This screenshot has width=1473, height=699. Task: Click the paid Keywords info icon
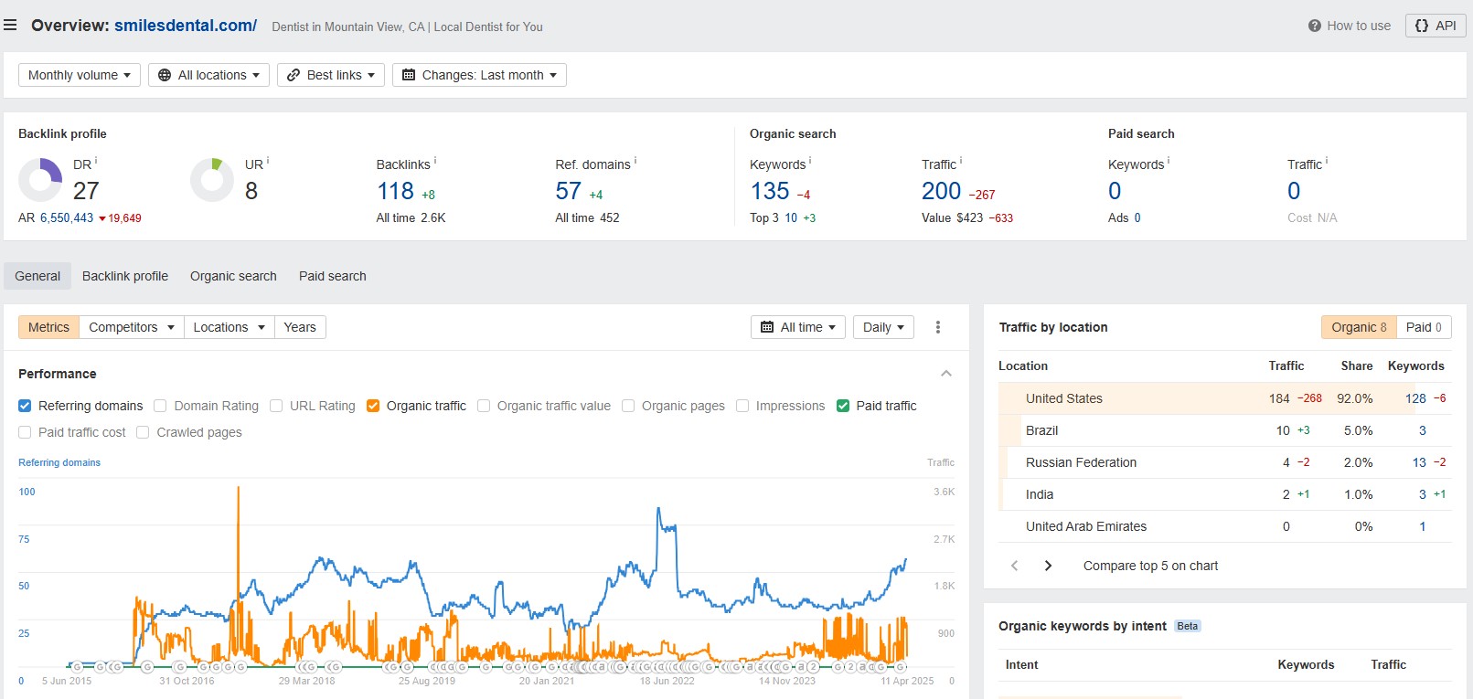click(x=1169, y=160)
